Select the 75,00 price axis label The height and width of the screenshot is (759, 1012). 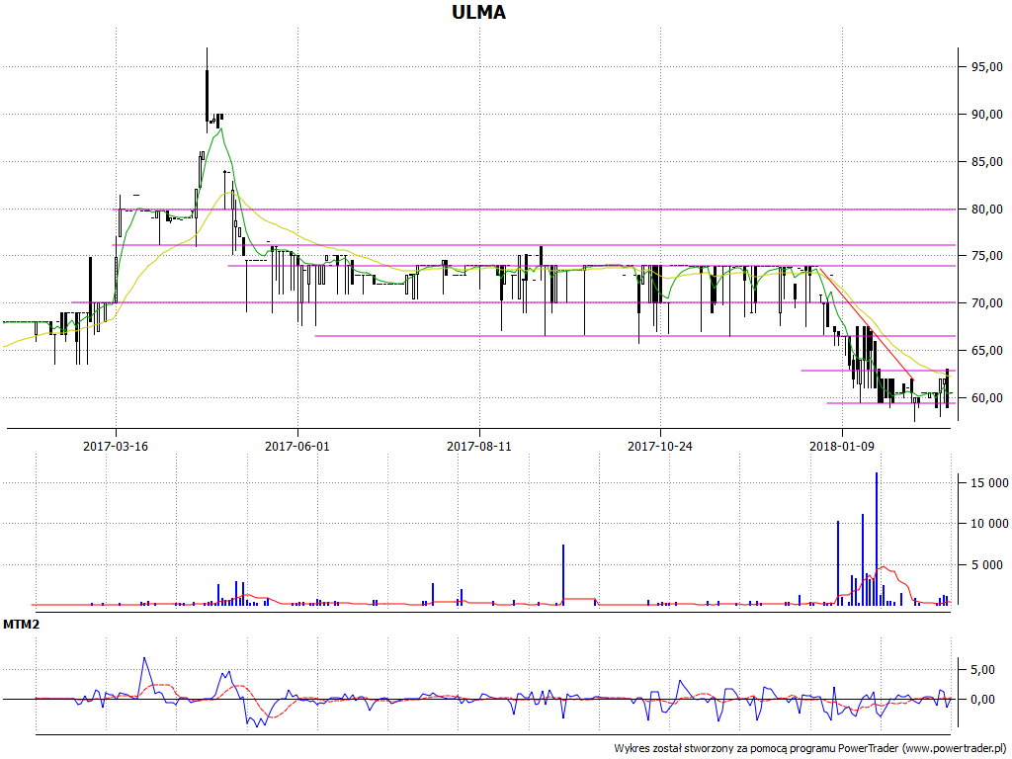[987, 256]
